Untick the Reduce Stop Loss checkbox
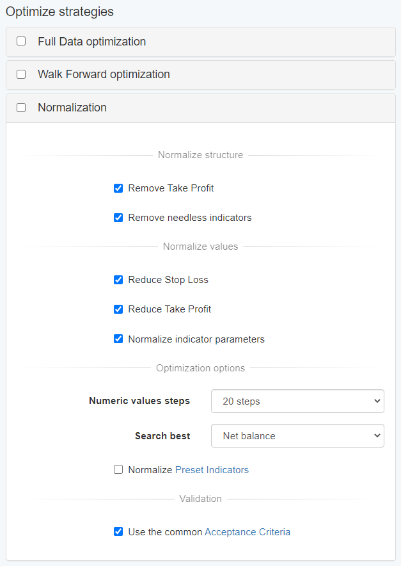401x566 pixels. (x=118, y=280)
